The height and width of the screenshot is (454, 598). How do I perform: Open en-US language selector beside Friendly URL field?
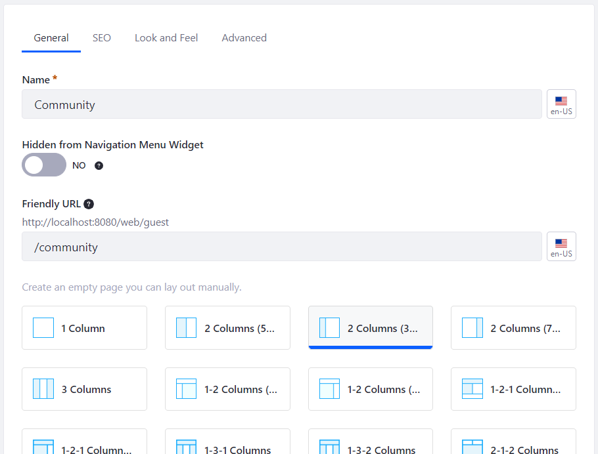(x=561, y=247)
